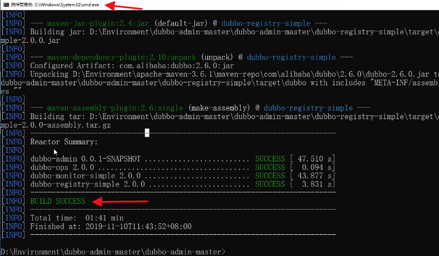This screenshot has width=439, height=256.
Task: Click '(make-assembly)' goal text
Action: pyautogui.click(x=219, y=108)
